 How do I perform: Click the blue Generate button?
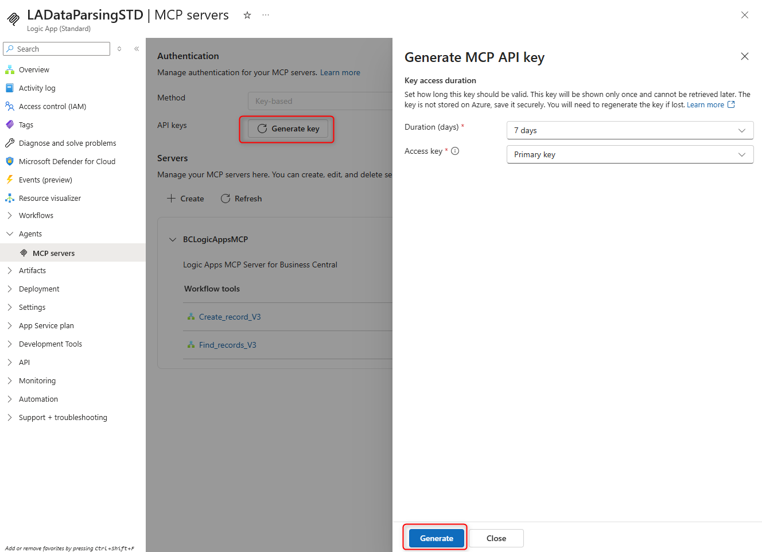click(x=436, y=538)
